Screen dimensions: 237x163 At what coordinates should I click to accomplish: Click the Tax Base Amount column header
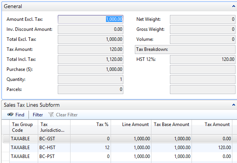click(171, 127)
